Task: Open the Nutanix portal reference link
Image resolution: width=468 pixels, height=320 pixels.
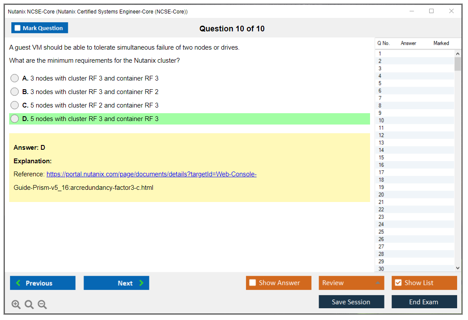Action: tap(152, 174)
